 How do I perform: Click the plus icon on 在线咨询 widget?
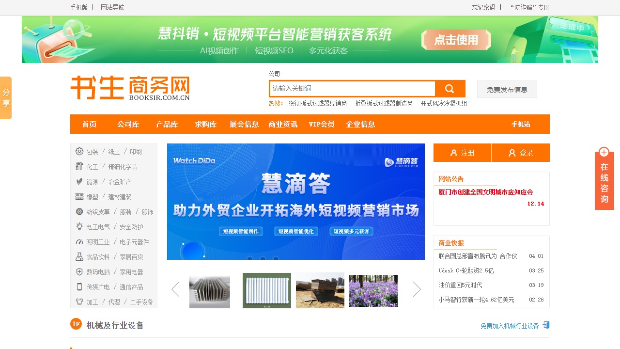click(604, 152)
